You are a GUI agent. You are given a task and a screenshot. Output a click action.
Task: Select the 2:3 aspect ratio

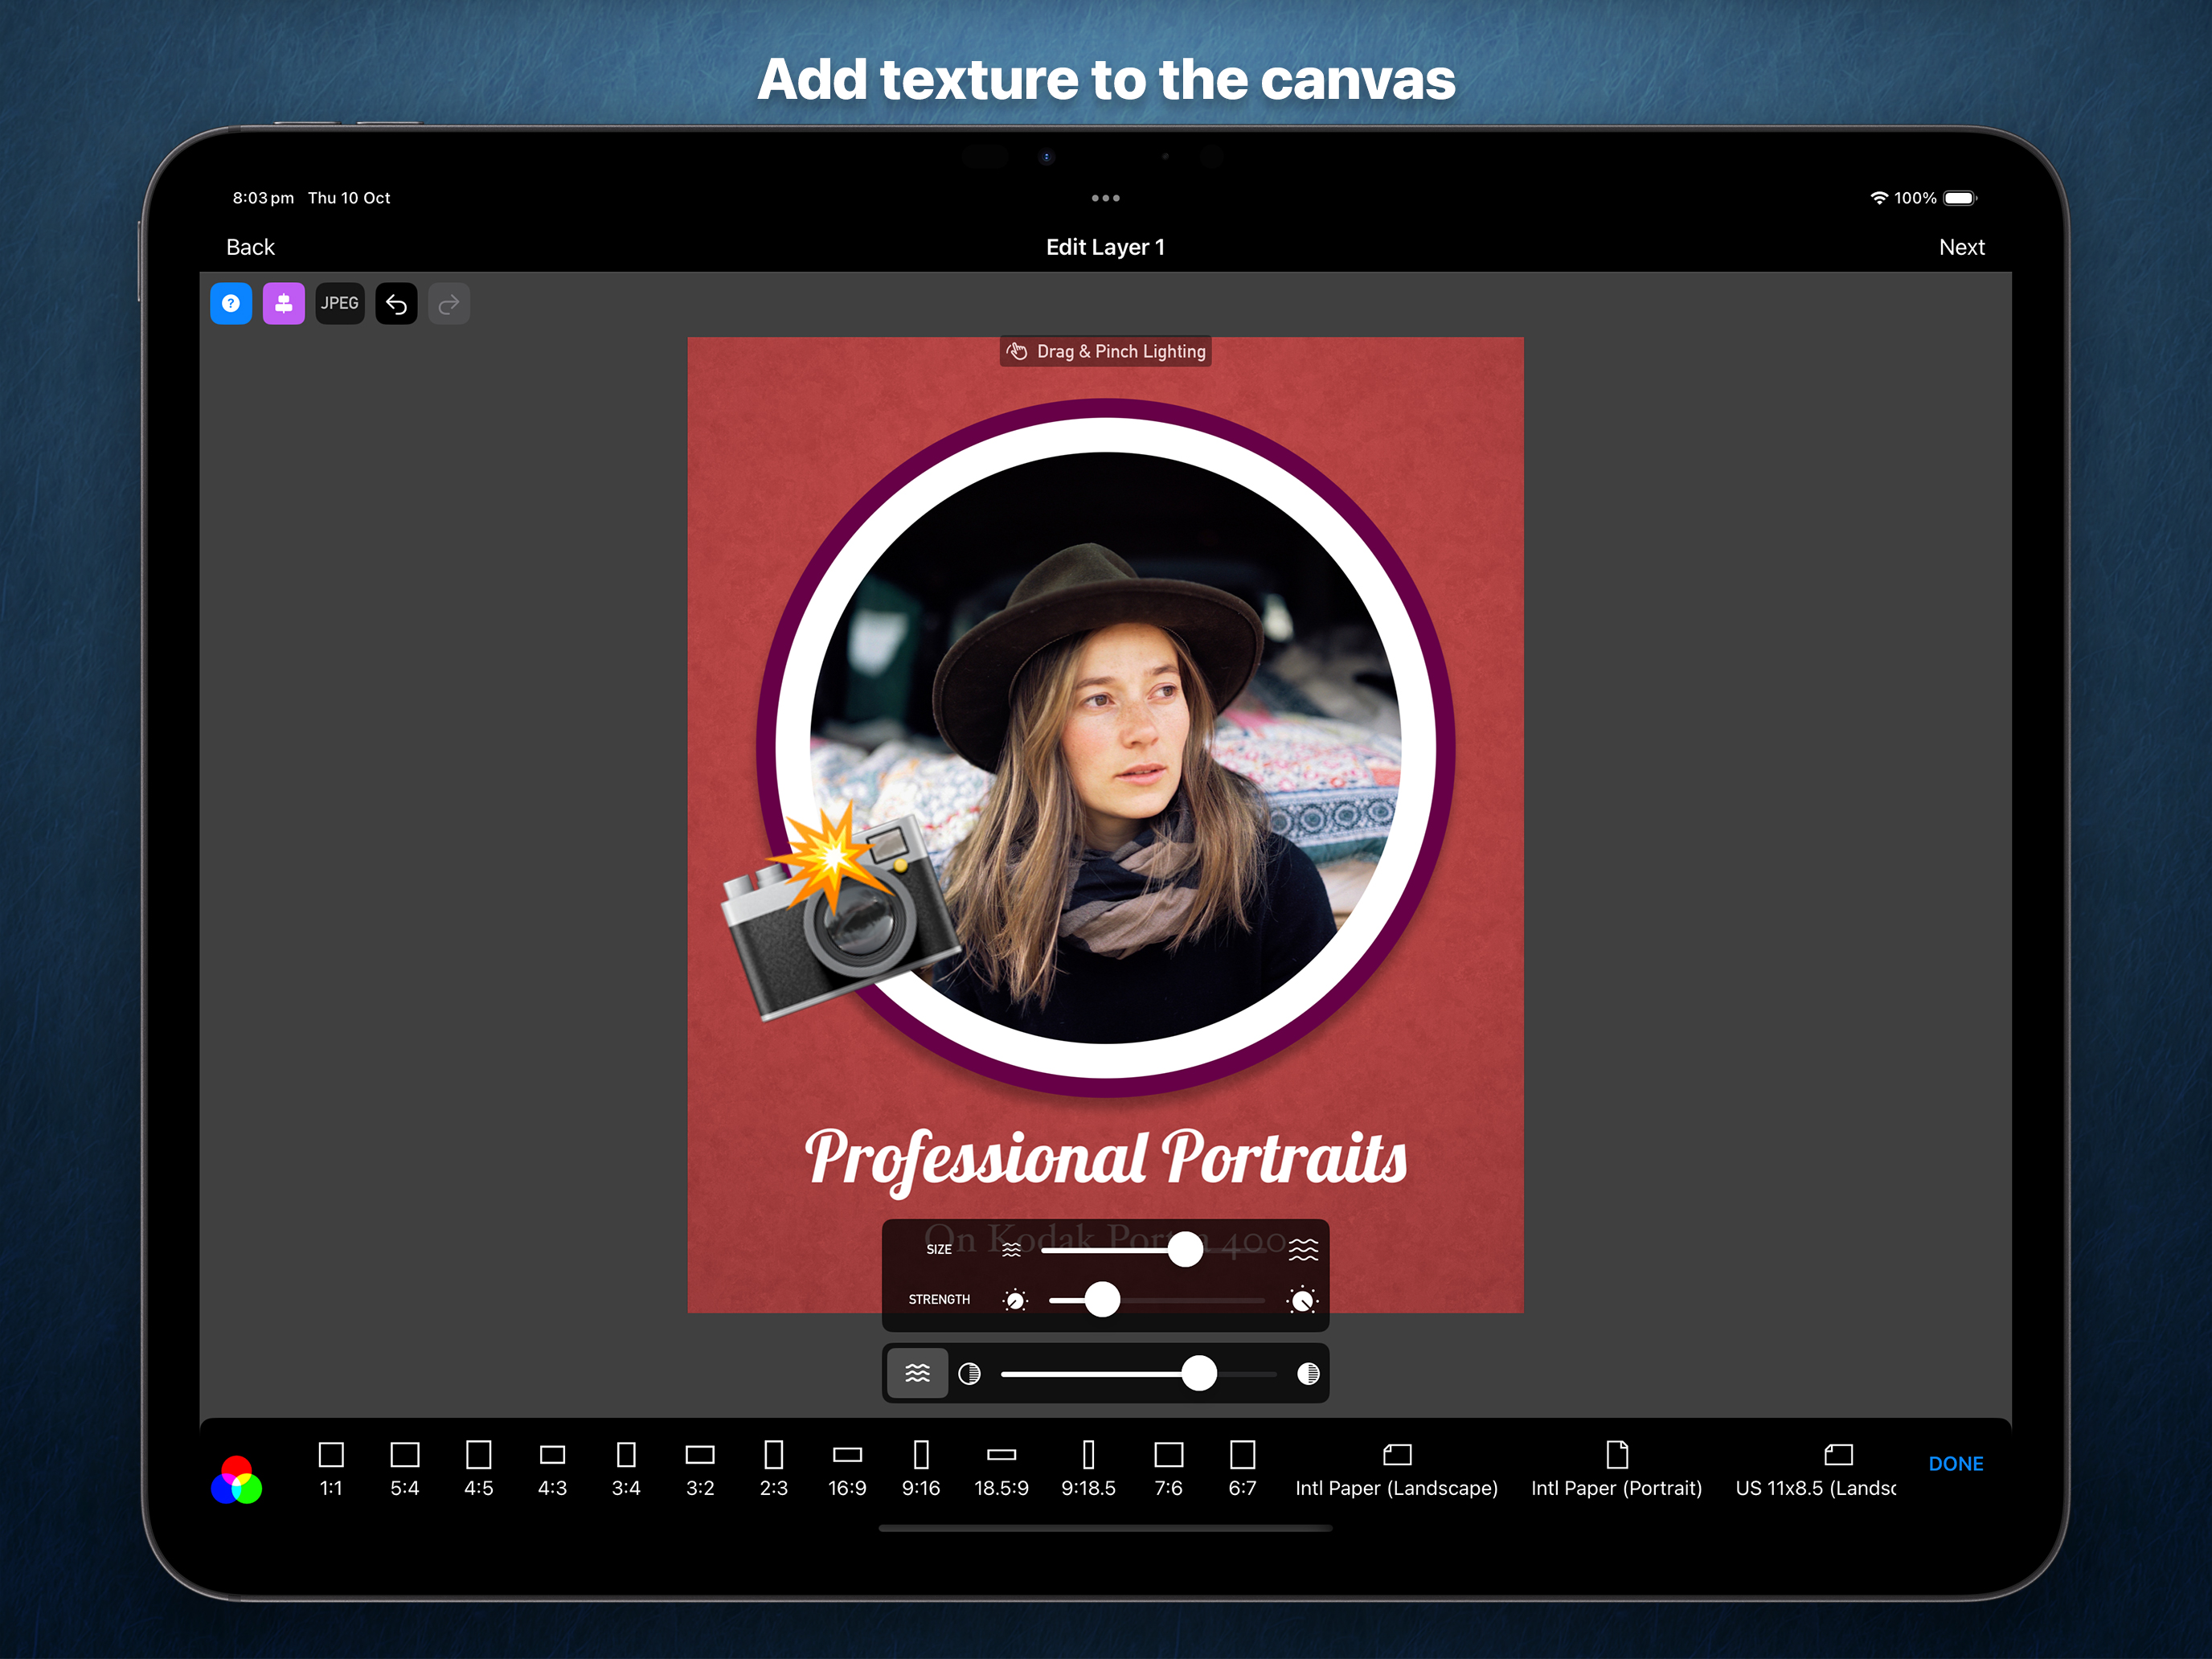[774, 1470]
